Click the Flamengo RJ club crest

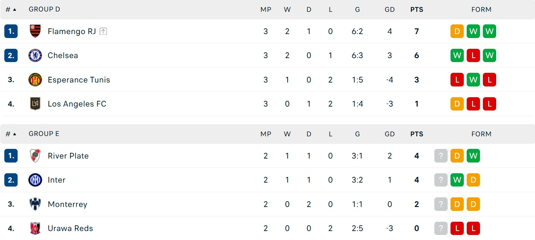[x=35, y=31]
